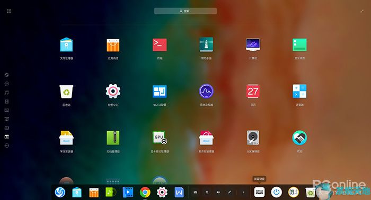Select the others ellipsis category in sidebar
371x200 pixels.
click(6, 146)
